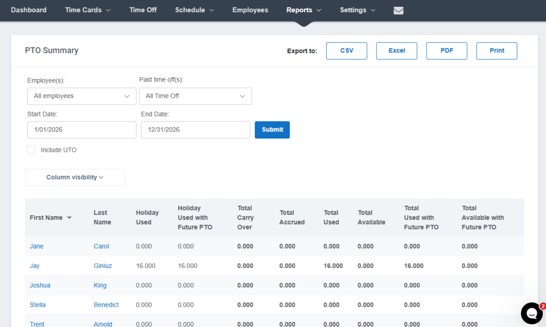Screen dimensions: 546x327
Task: Open employee Jay's profile link
Action: (35, 266)
